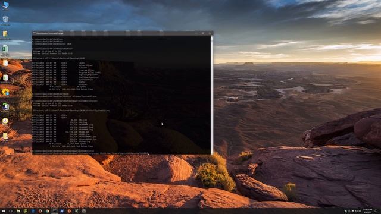Image resolution: width=381 pixels, height=214 pixels.
Task: Select the round compass desktop icon
Action: 5,121
